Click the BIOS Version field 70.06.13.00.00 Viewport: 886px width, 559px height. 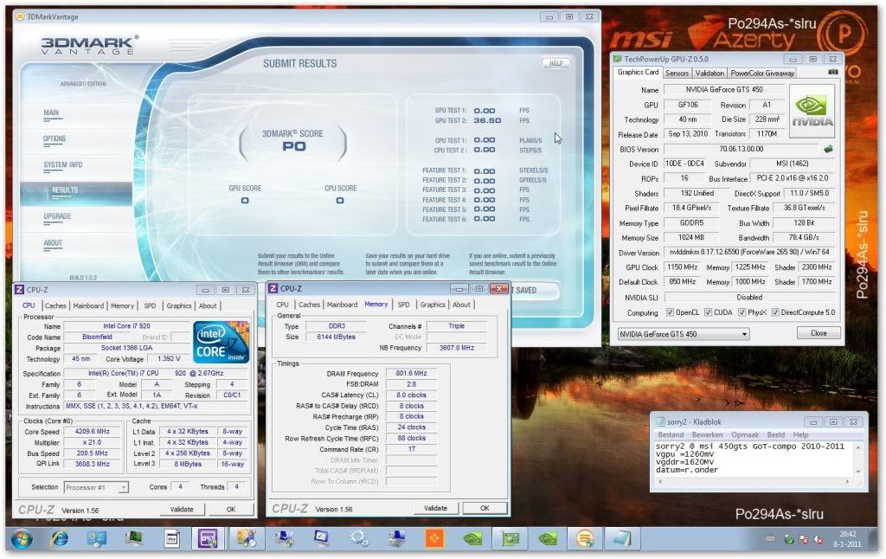pyautogui.click(x=742, y=149)
